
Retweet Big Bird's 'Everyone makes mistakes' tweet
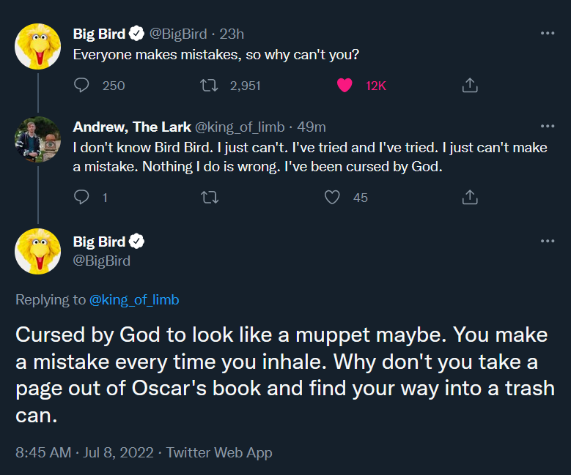tap(209, 86)
